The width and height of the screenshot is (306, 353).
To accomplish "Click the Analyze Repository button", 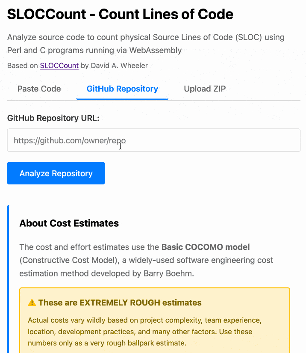I will click(56, 173).
